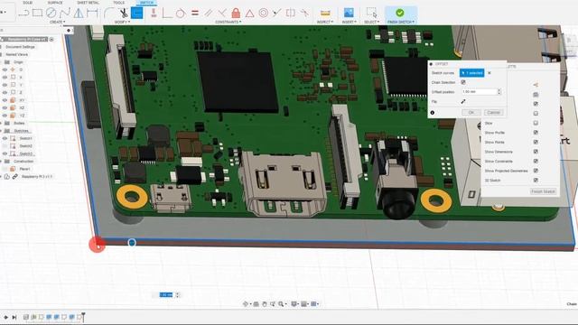Switch to the SOLID tab
This screenshot has height=325, width=578.
(28, 3)
